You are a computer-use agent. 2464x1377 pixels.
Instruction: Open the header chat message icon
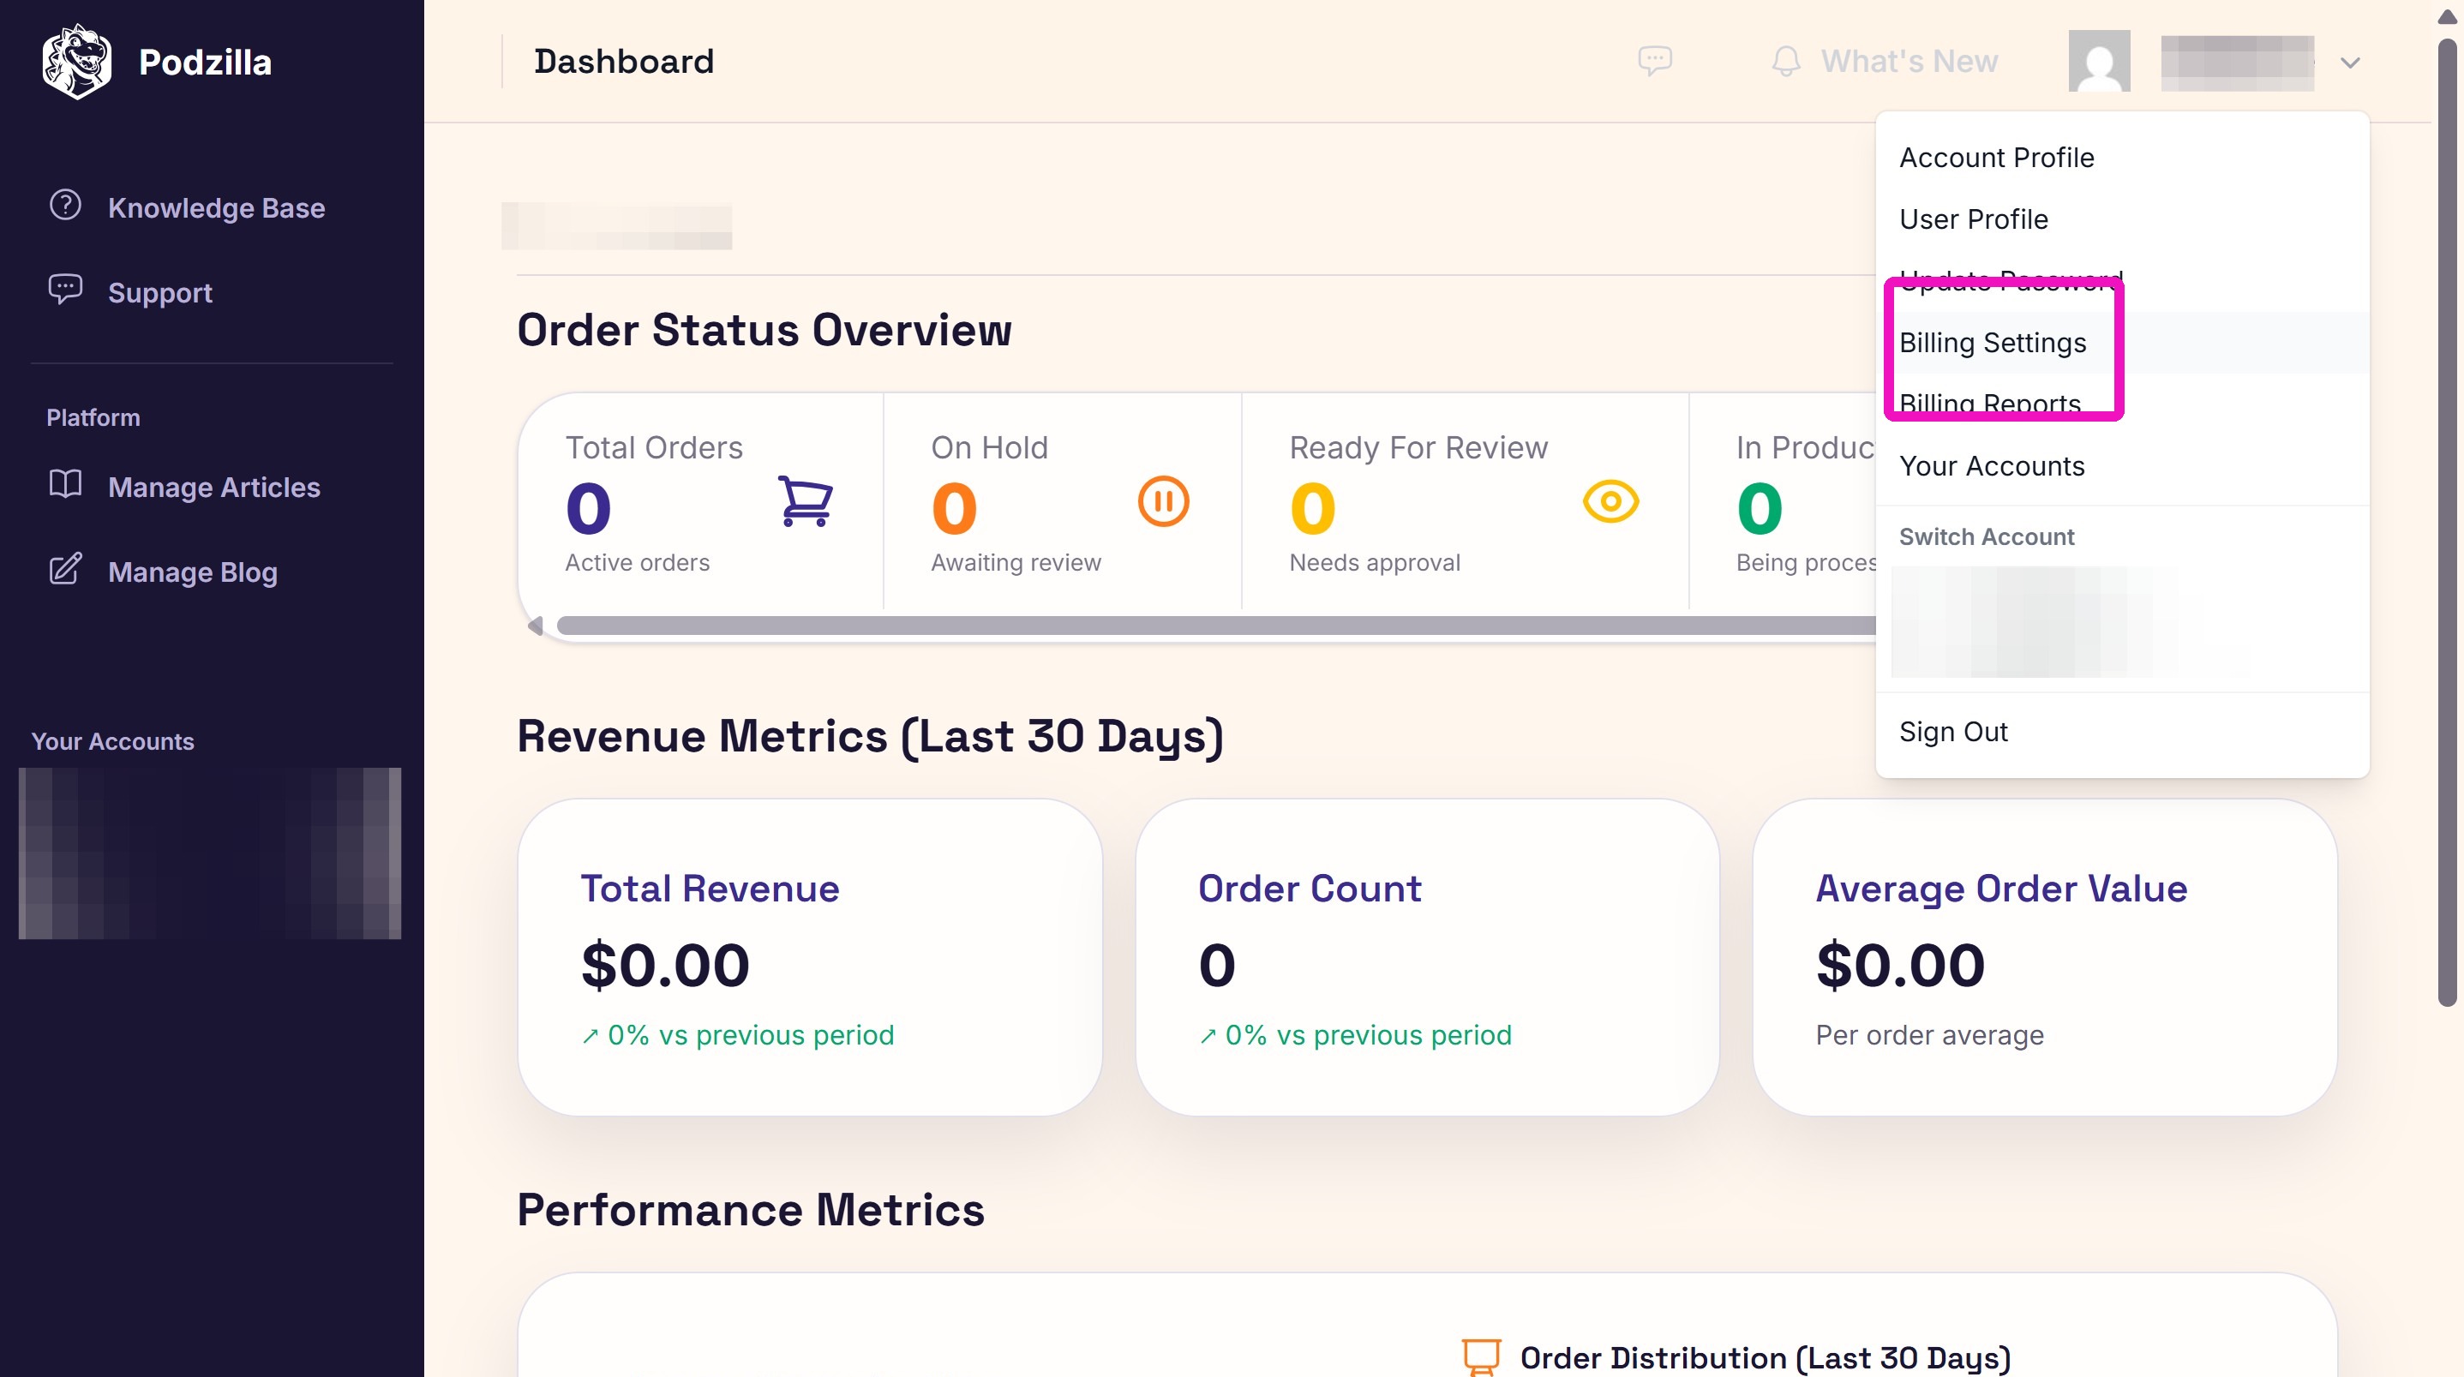coord(1655,61)
